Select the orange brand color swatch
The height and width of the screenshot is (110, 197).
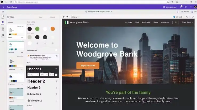(53, 29)
